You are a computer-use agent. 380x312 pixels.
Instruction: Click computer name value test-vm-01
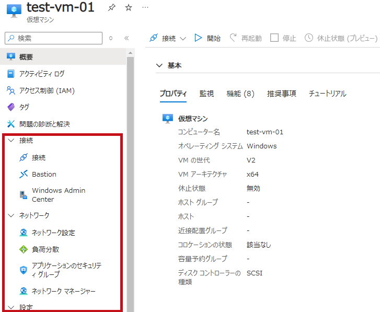[x=264, y=132]
